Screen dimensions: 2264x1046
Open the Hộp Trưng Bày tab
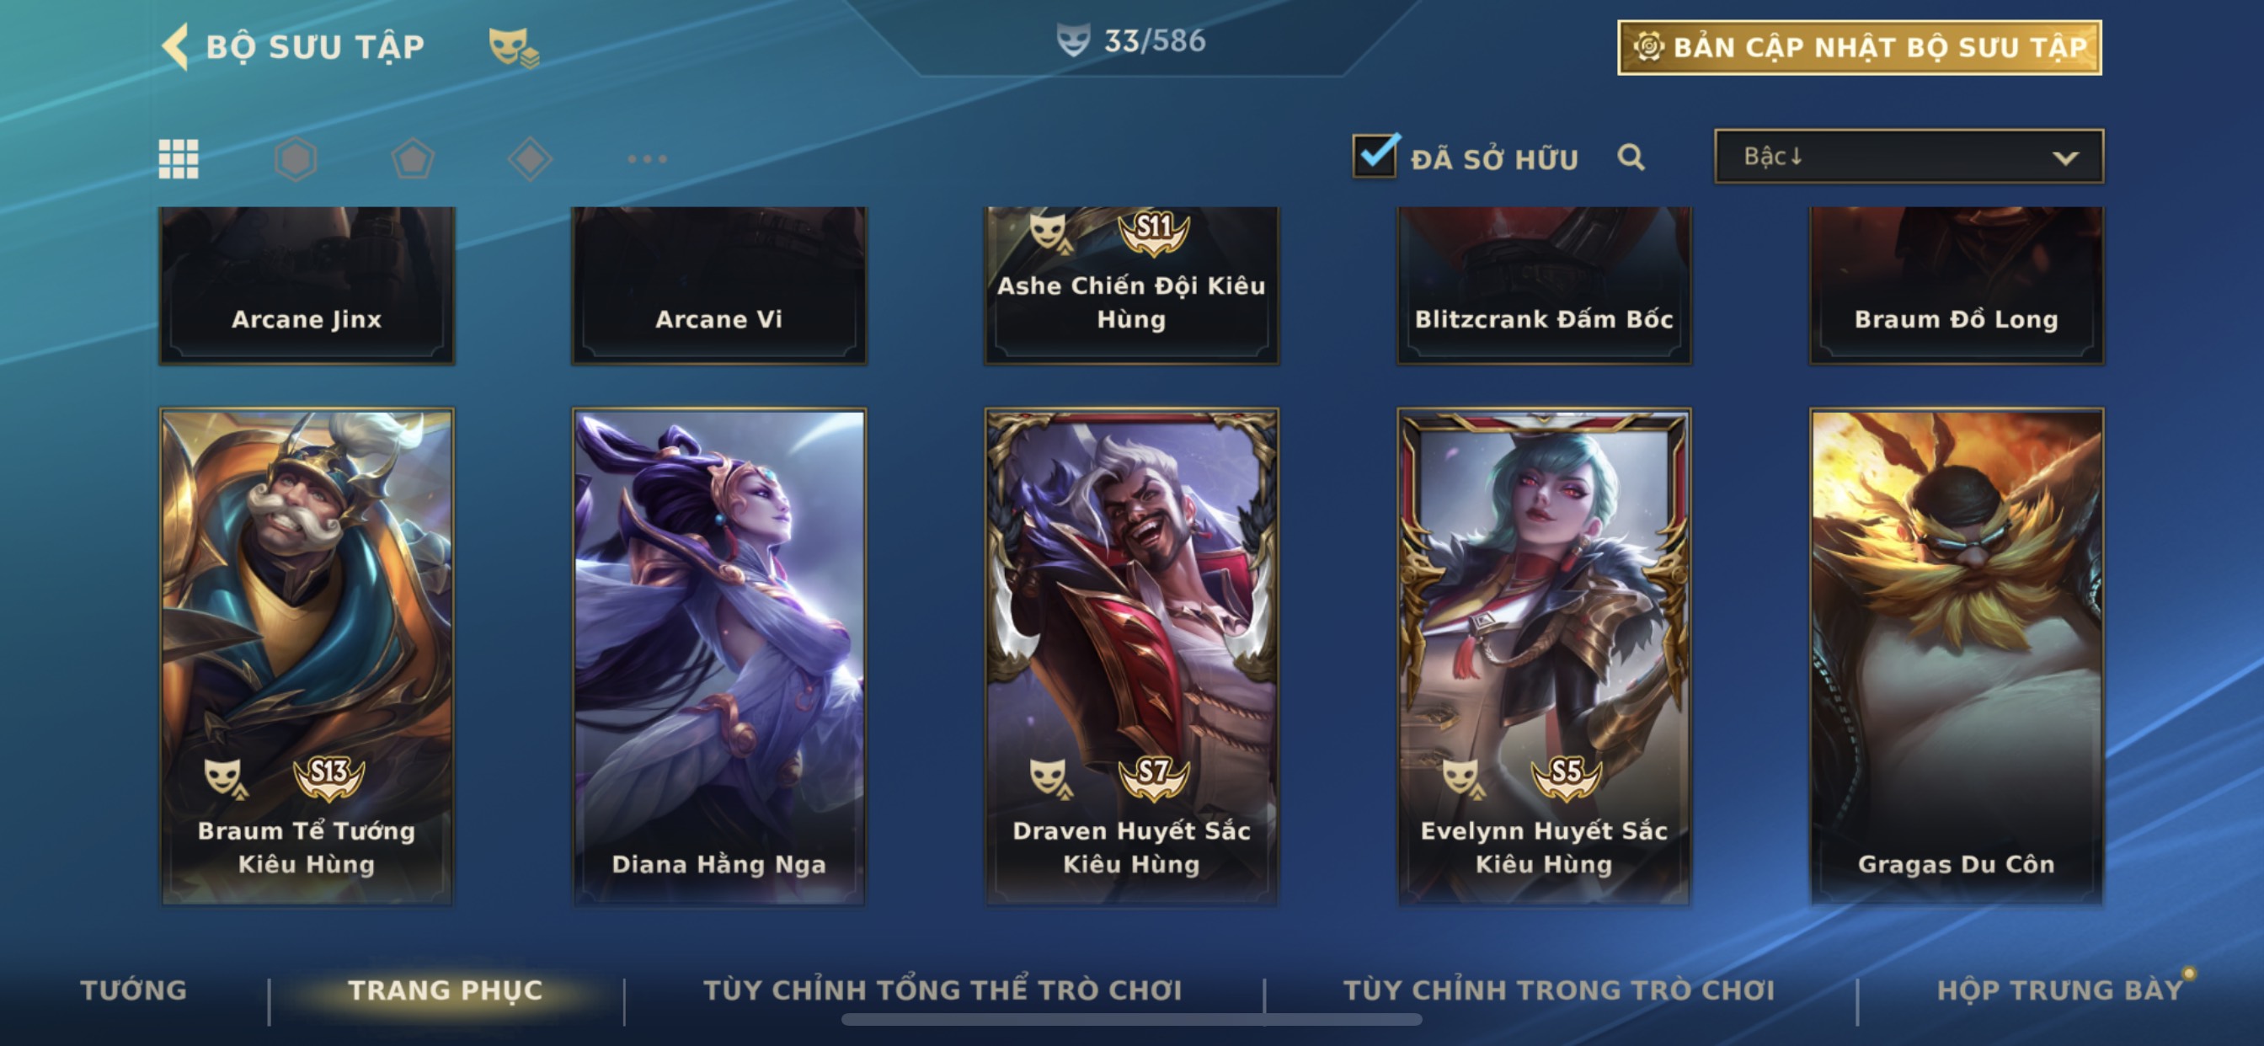click(2060, 990)
